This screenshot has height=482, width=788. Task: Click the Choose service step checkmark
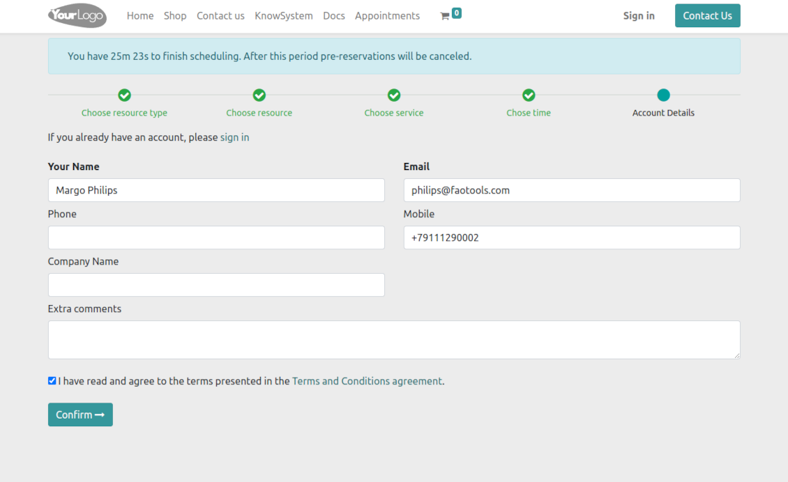[x=394, y=95]
